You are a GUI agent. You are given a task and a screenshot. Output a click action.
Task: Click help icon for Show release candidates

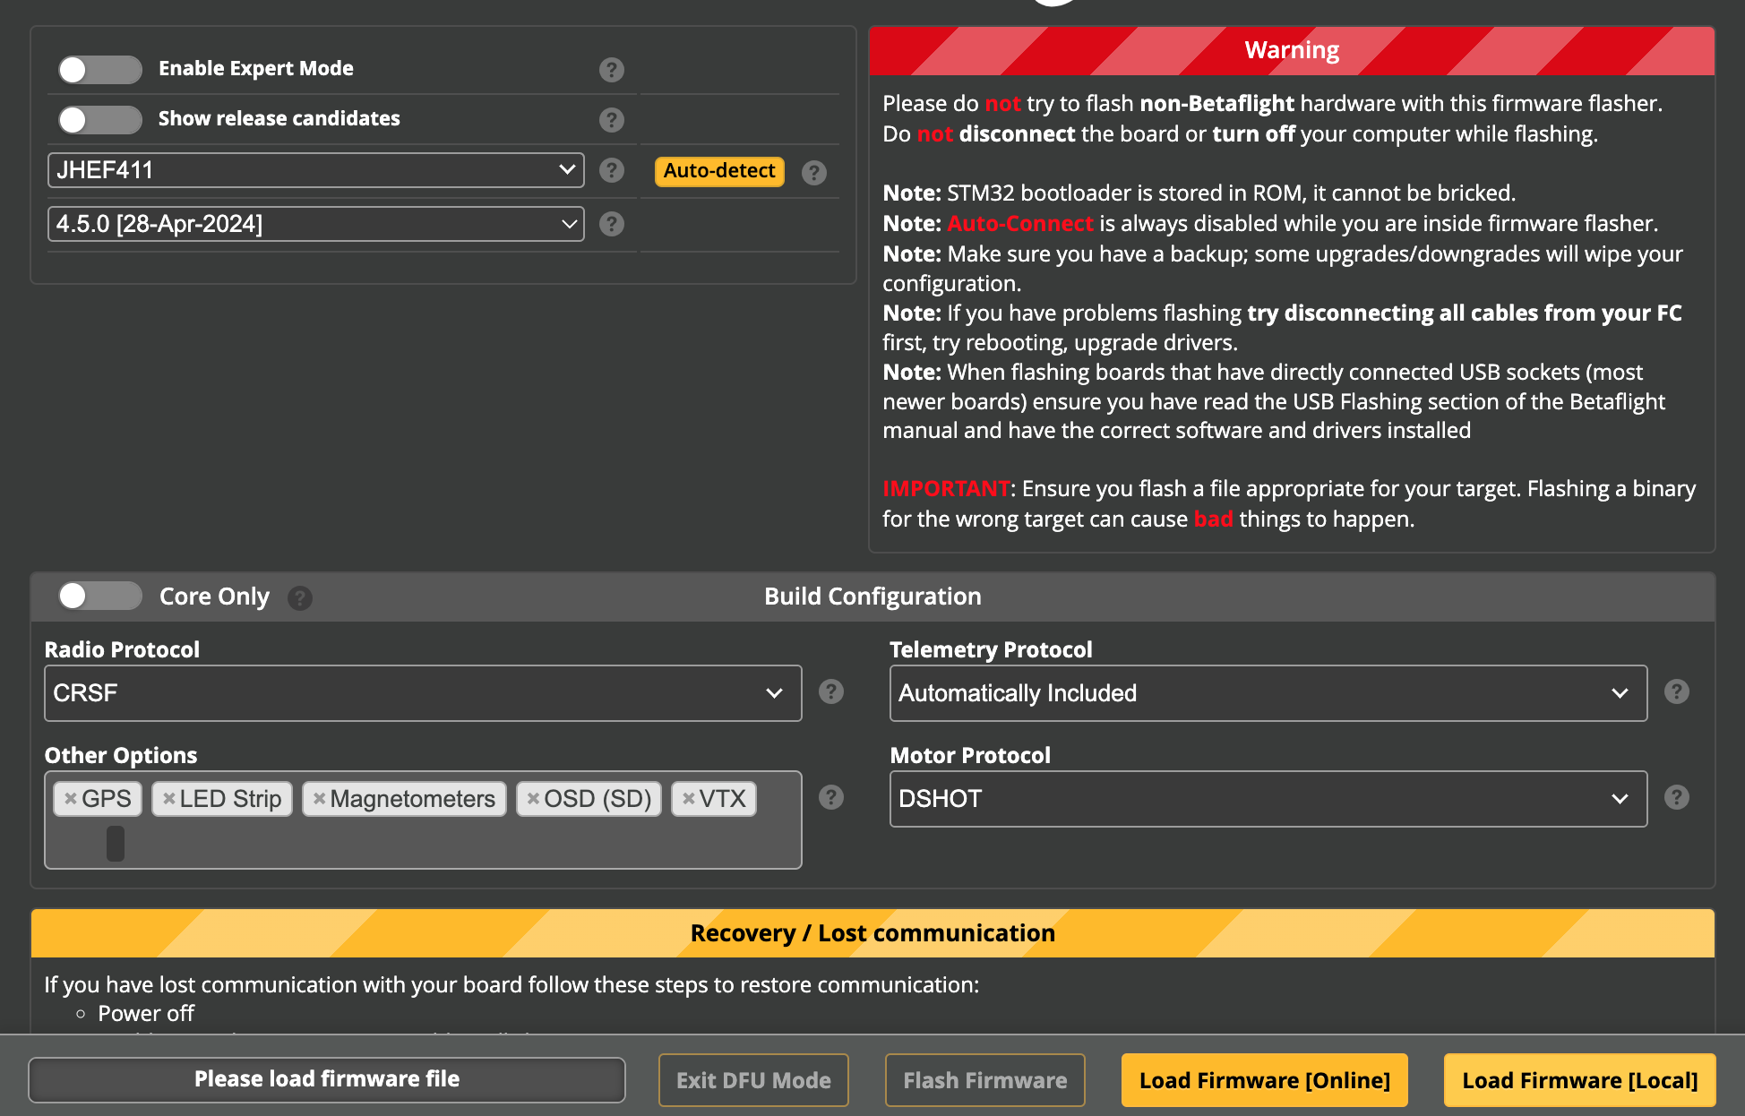pyautogui.click(x=611, y=119)
